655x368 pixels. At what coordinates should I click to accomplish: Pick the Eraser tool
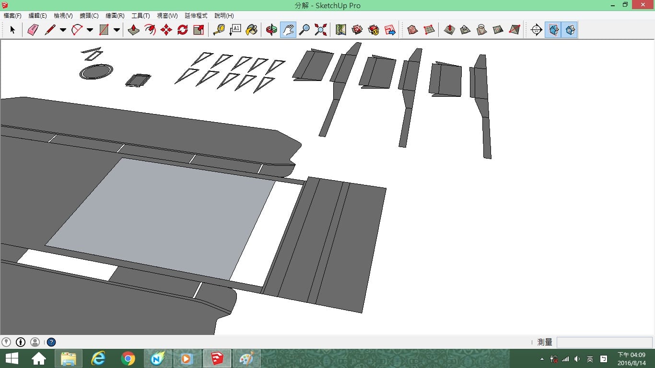[x=33, y=30]
